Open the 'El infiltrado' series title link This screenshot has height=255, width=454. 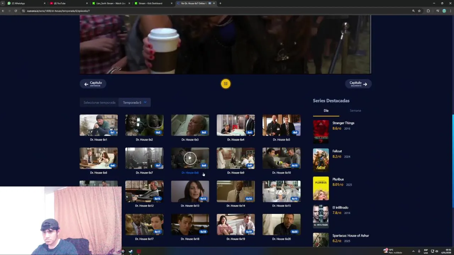click(340, 208)
